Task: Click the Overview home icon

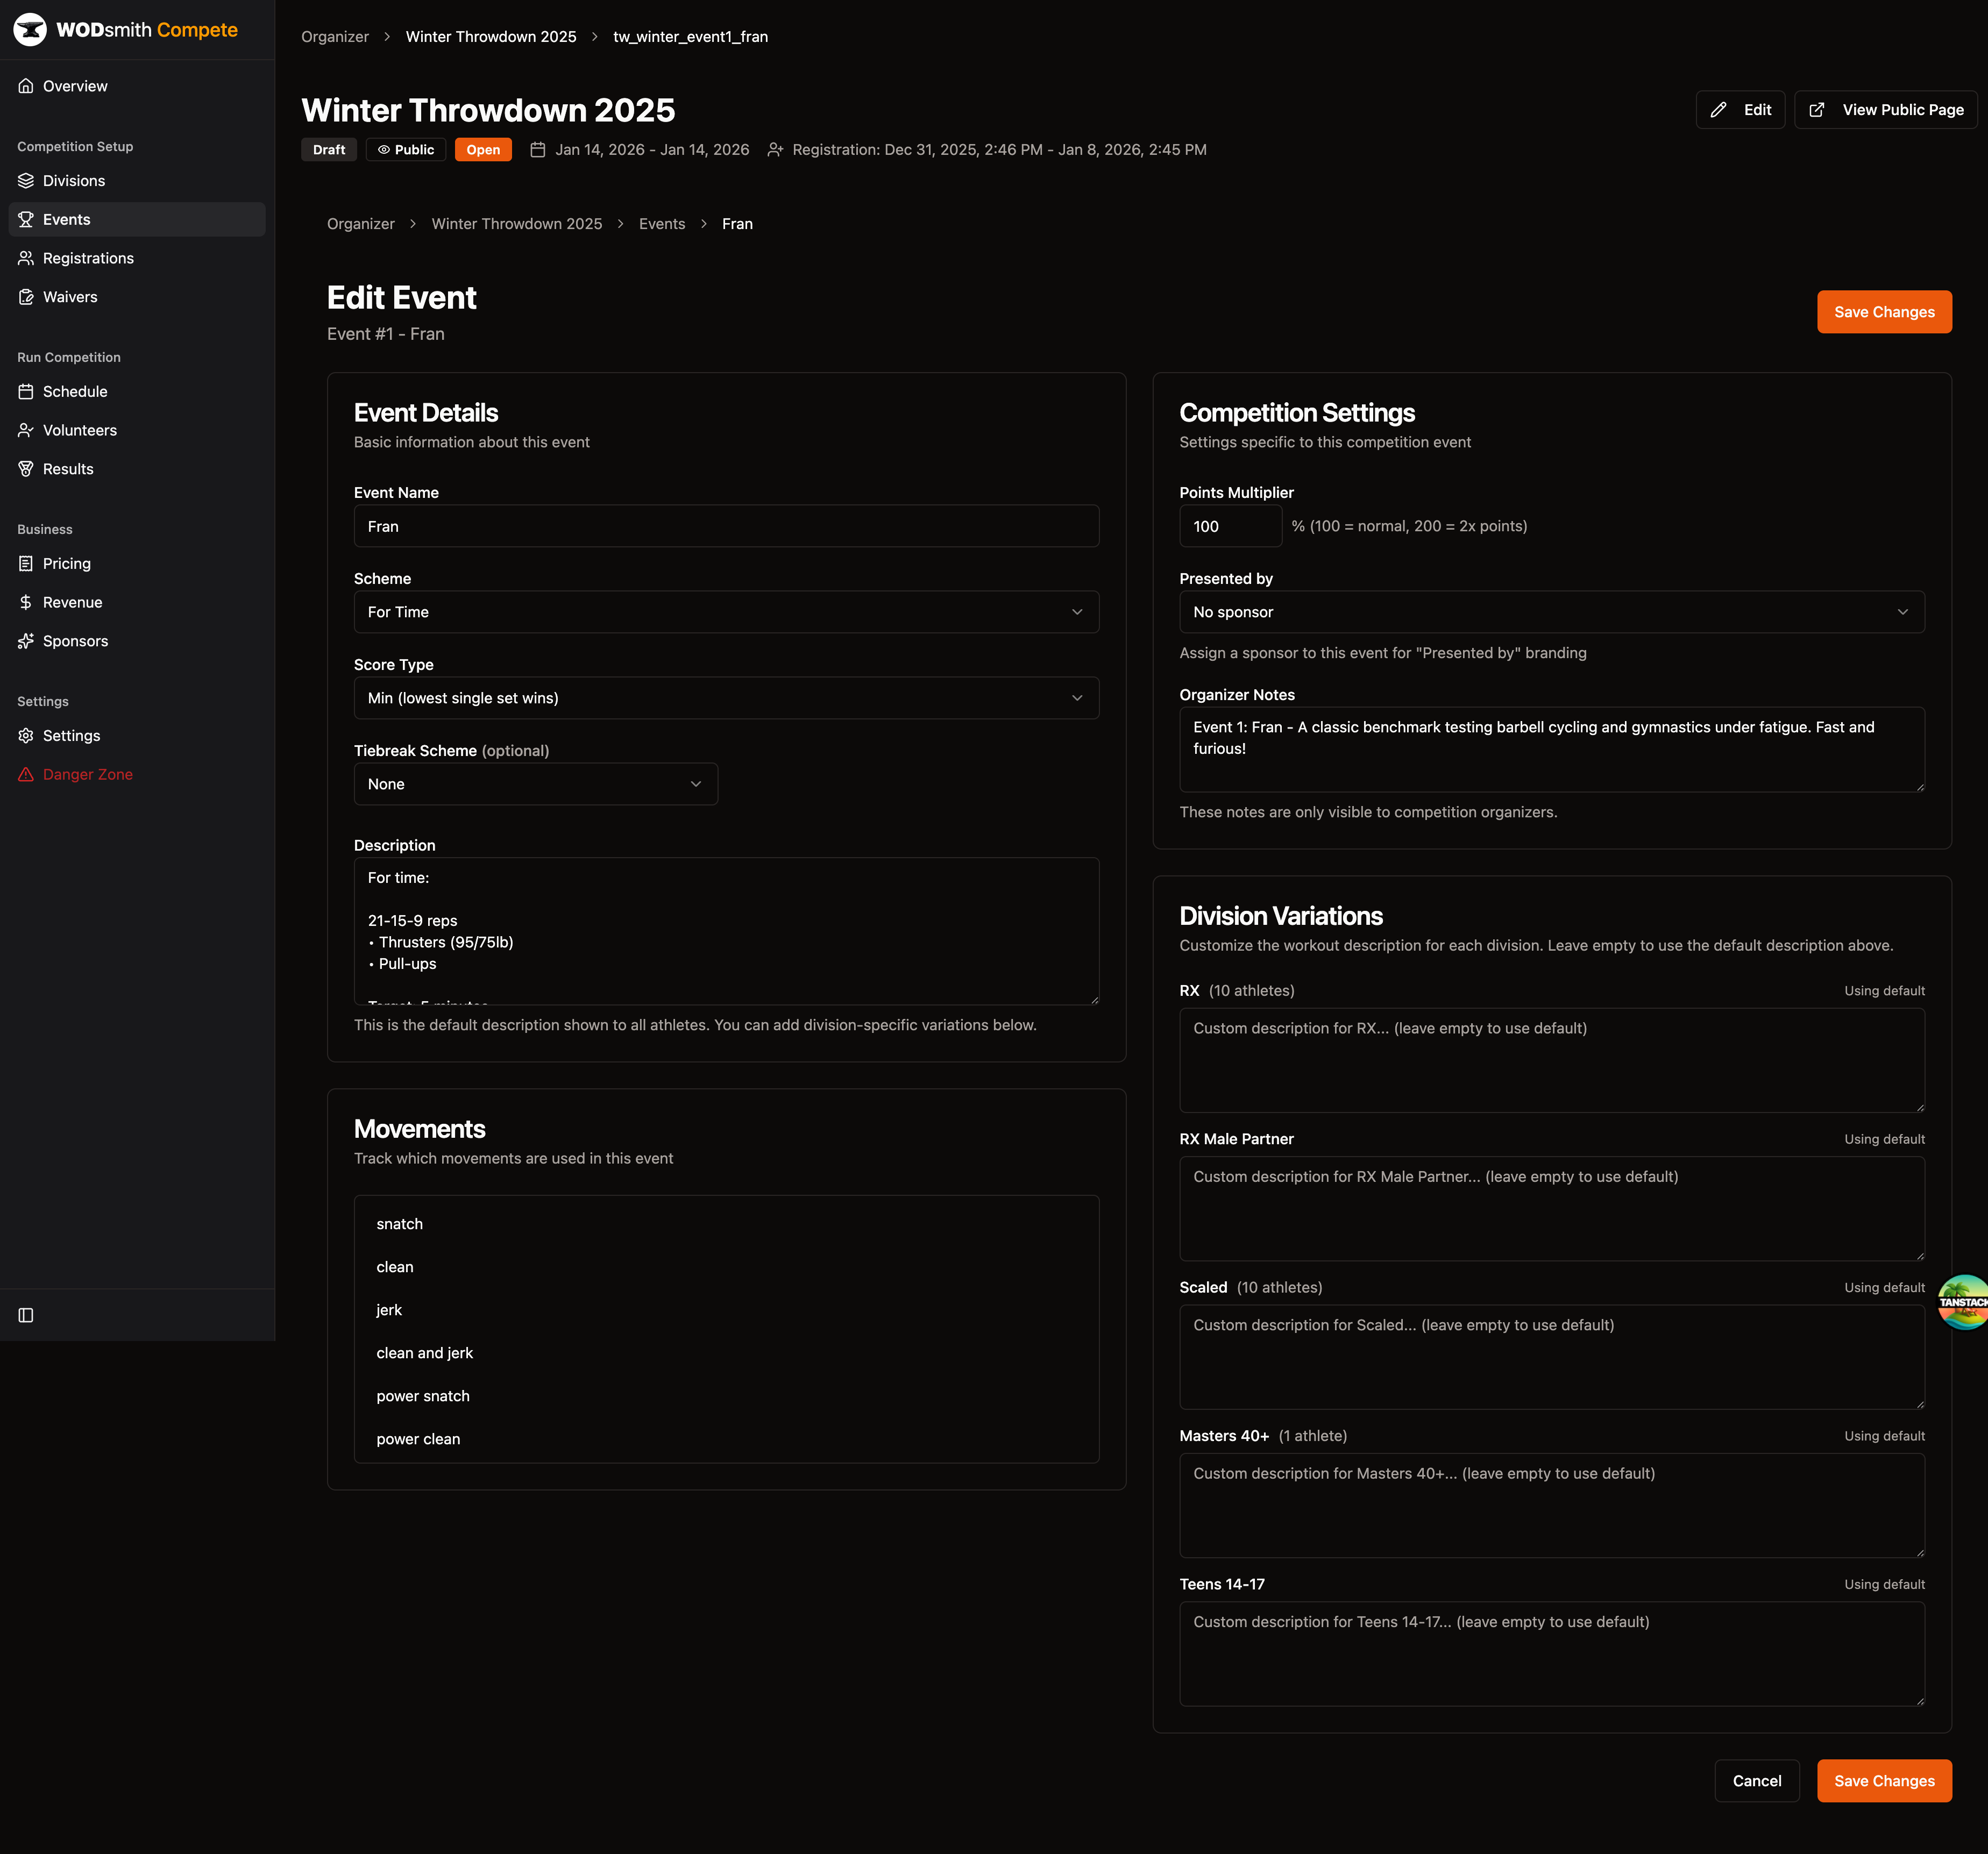Action: [x=26, y=86]
